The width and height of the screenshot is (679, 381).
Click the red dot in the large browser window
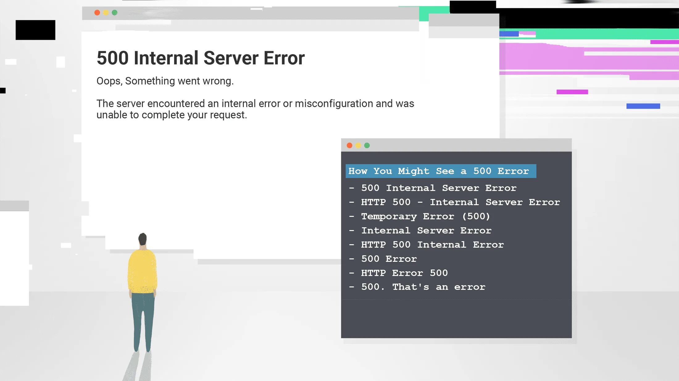(97, 13)
